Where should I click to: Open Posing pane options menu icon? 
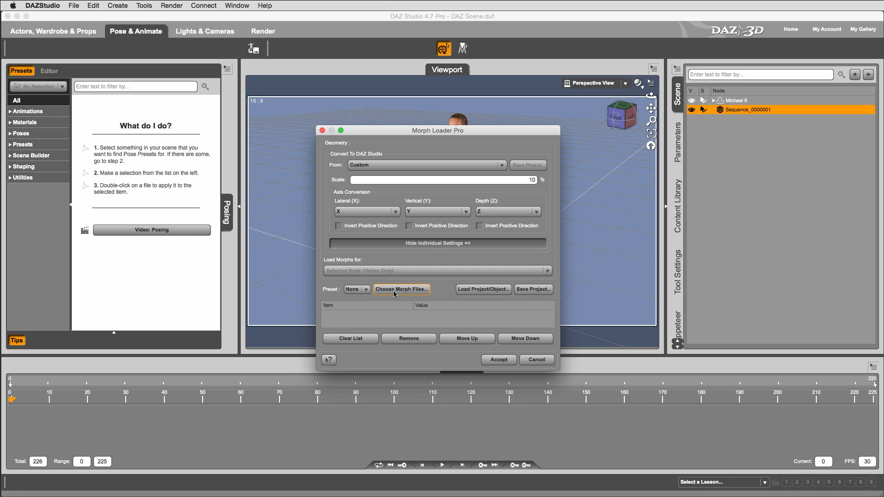click(x=227, y=69)
